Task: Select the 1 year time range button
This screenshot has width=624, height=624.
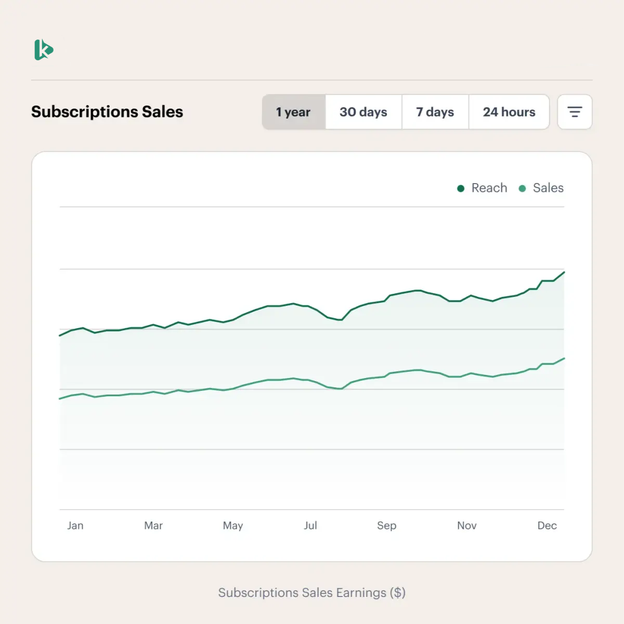Action: (x=293, y=112)
